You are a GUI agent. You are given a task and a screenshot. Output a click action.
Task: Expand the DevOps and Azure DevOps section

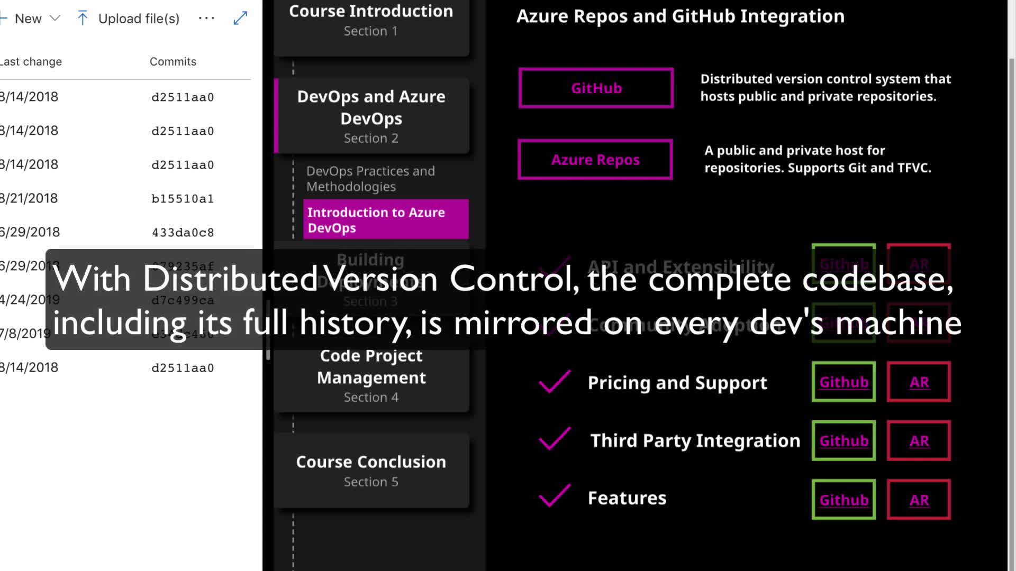pos(371,116)
